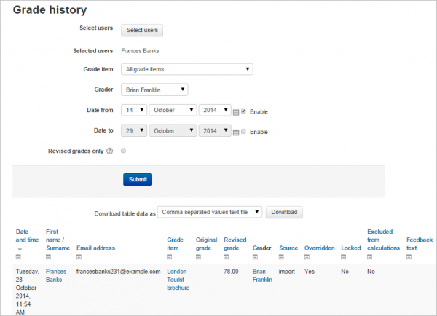Click help icon for Revised grades only
The height and width of the screenshot is (316, 437).
pyautogui.click(x=110, y=151)
